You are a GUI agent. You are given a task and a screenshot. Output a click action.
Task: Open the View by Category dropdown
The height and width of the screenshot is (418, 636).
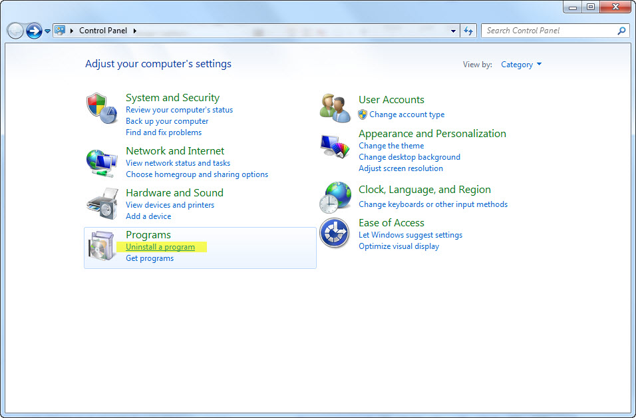click(x=521, y=65)
